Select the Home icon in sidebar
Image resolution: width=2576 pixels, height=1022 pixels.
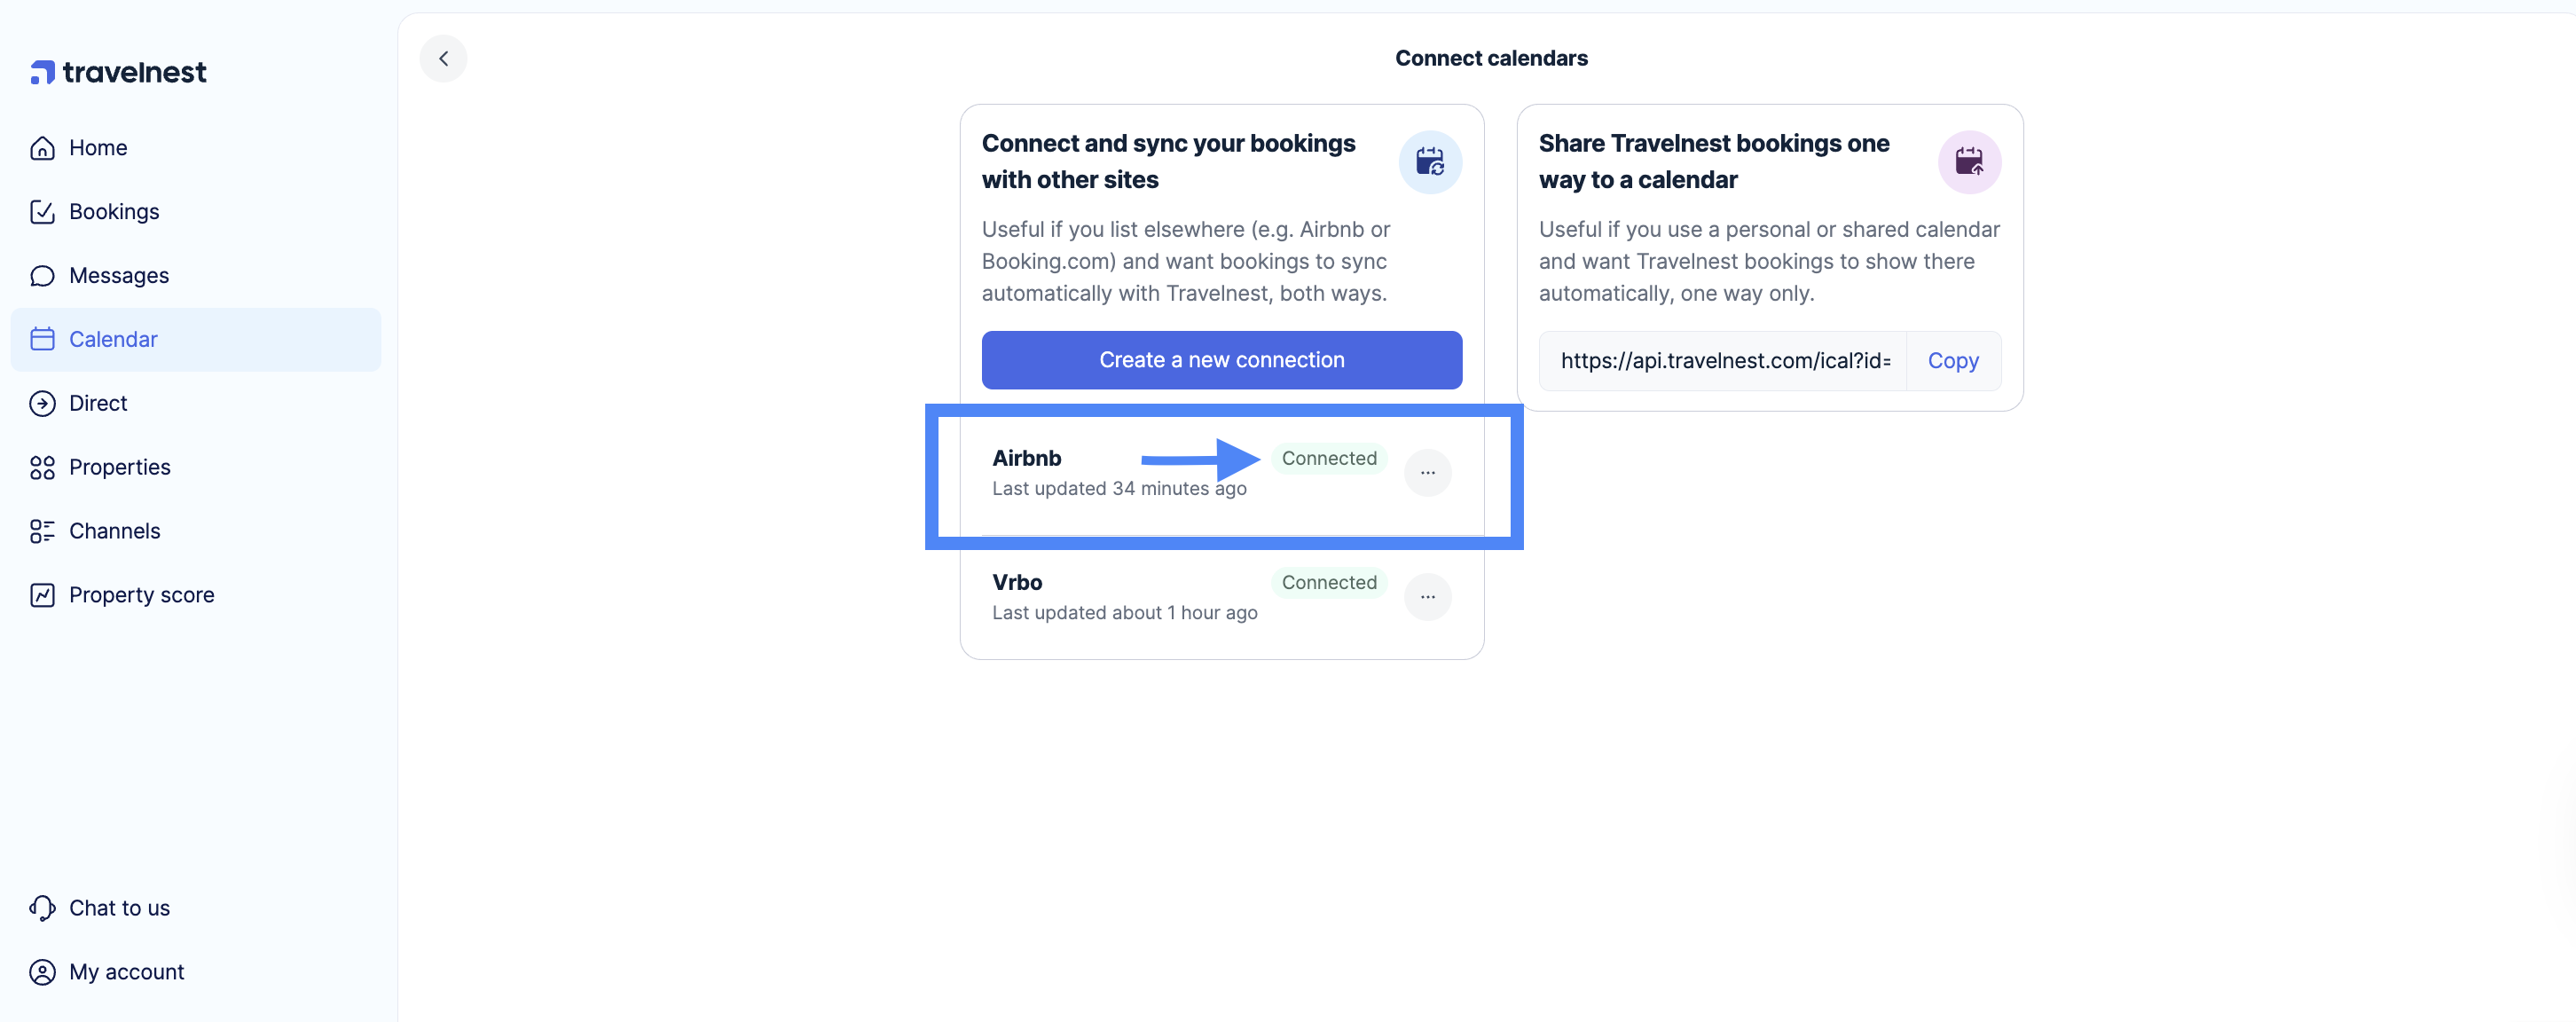43,147
